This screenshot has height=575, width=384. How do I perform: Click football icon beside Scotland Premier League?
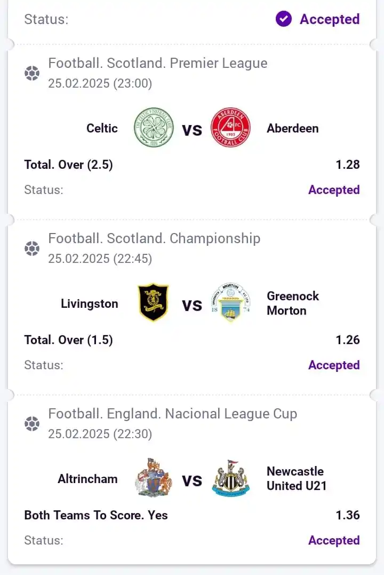[32, 73]
